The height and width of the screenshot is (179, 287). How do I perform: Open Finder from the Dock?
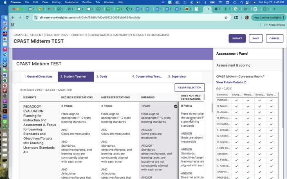point(5,18)
